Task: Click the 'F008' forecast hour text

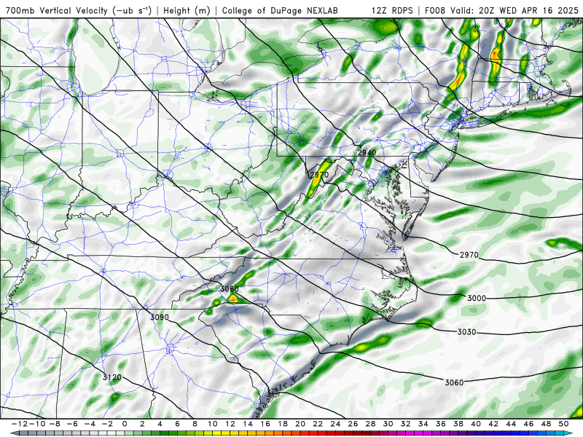Action: coord(436,10)
